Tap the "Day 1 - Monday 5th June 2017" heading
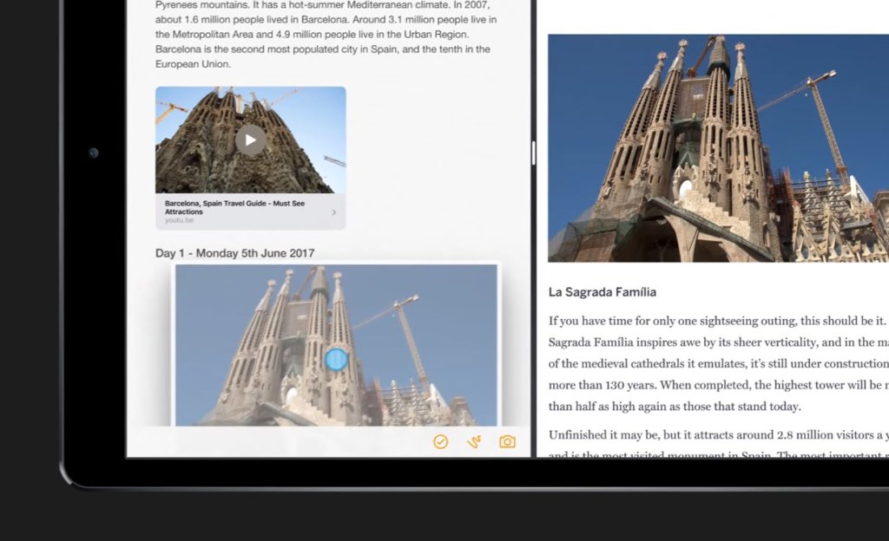889x541 pixels. click(x=234, y=253)
